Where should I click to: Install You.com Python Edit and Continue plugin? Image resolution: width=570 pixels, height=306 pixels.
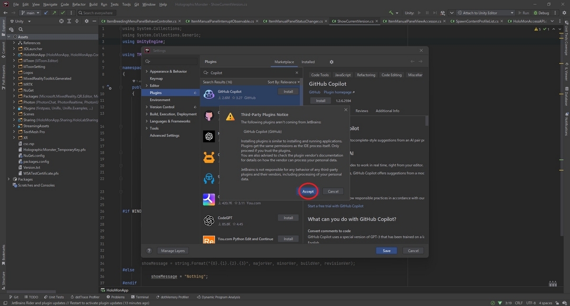[288, 239]
